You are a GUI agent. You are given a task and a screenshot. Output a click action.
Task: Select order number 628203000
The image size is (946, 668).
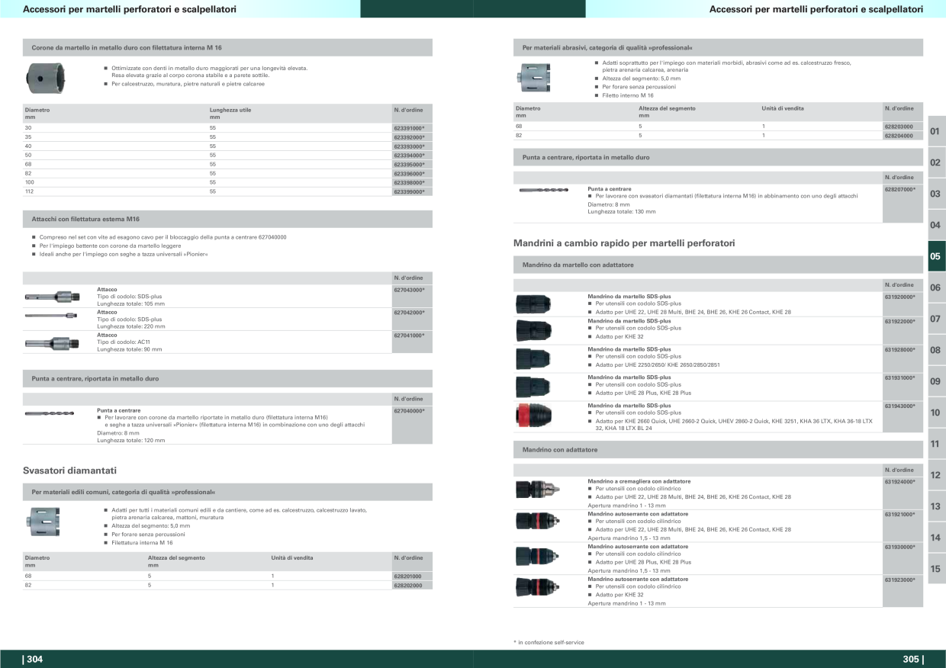click(x=898, y=127)
